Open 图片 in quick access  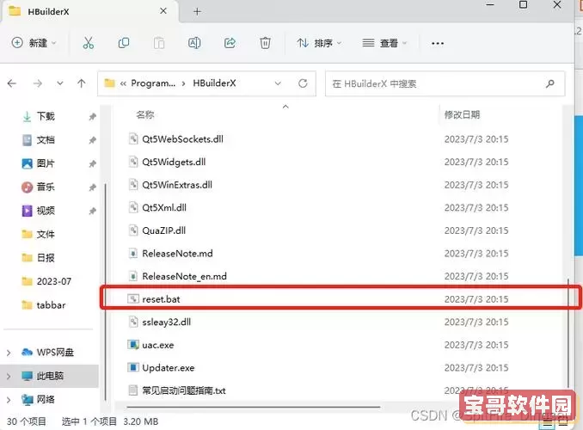click(x=46, y=163)
